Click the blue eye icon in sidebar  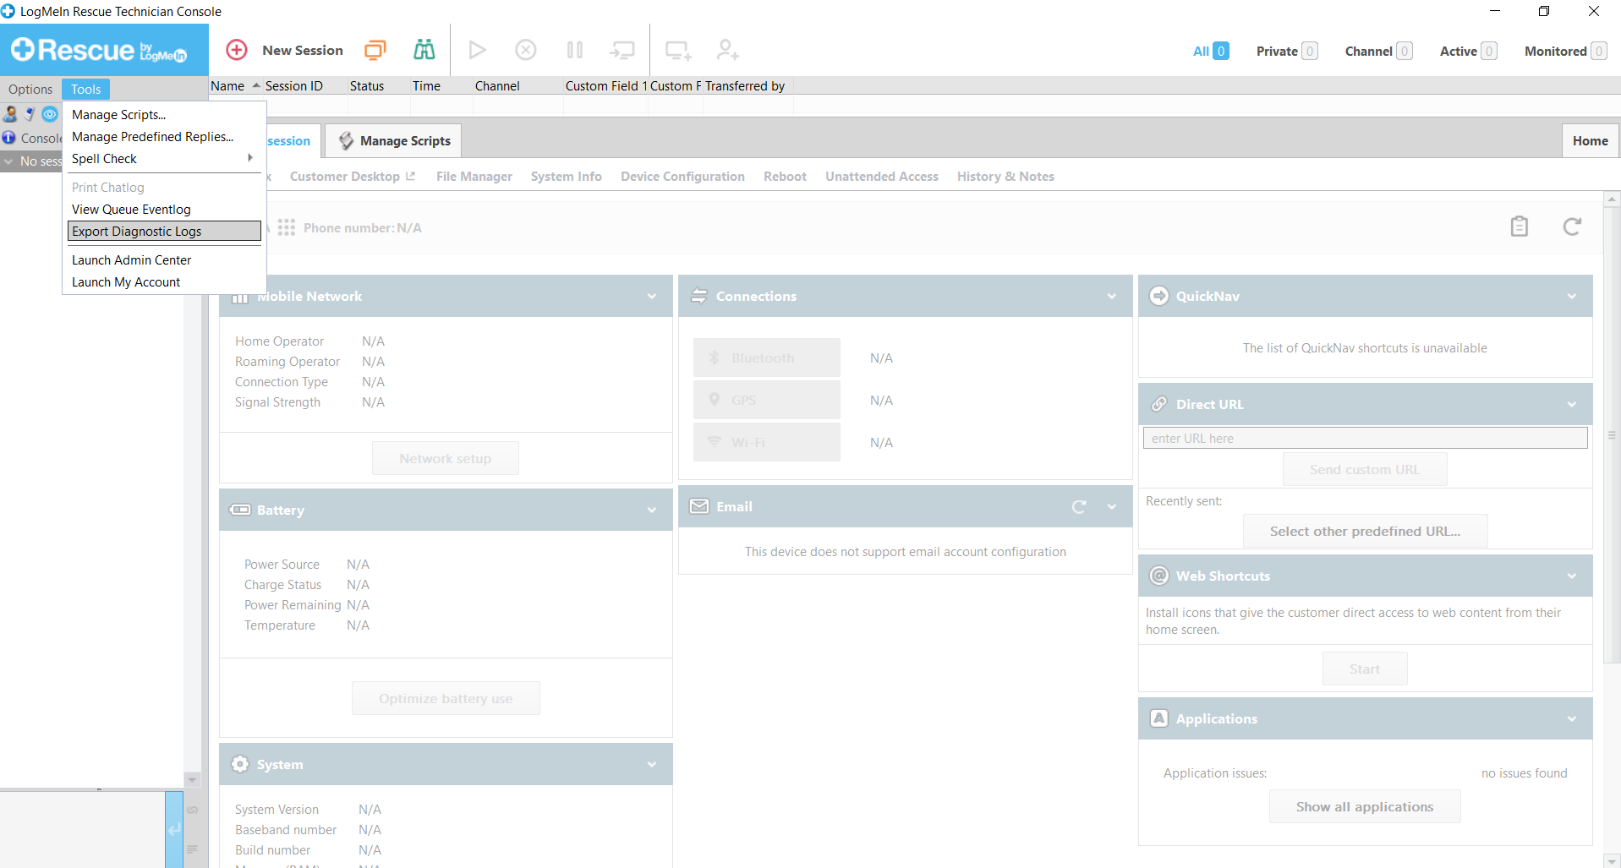(x=50, y=114)
